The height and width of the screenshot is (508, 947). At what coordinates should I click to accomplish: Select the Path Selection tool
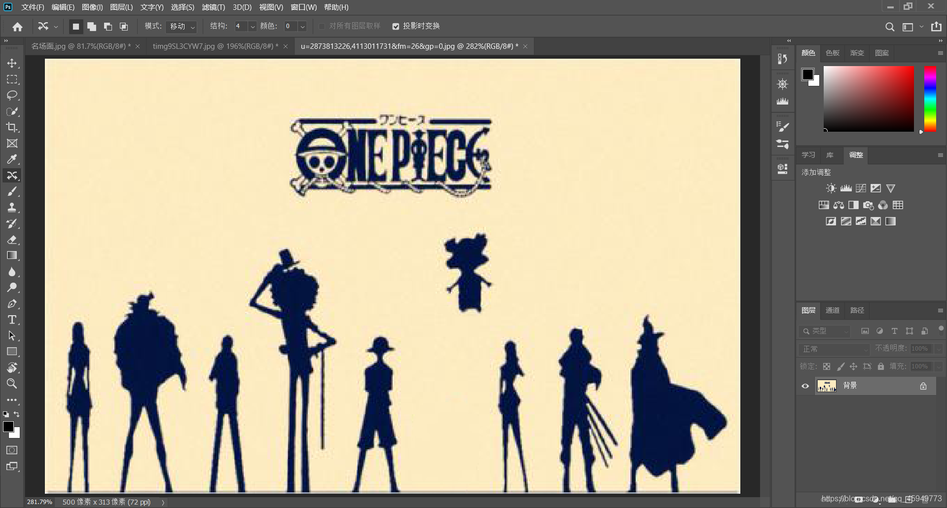[x=12, y=336]
